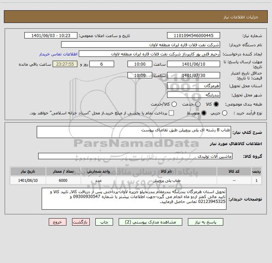This screenshot has width=272, height=263.
Task: Click the announcement date field 1401/06/03 - 10:23
Action: pyautogui.click(x=51, y=36)
